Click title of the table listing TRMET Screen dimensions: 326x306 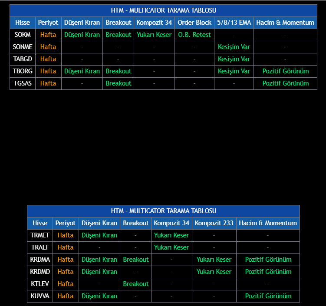(x=163, y=211)
